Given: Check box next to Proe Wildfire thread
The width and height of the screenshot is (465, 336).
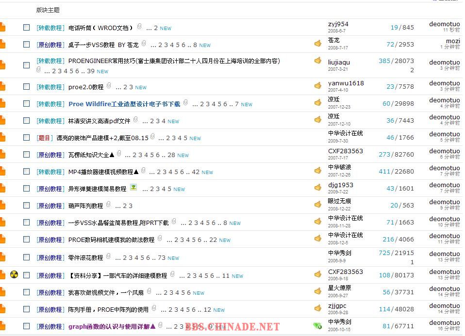Looking at the screenshot, I should (26, 103).
